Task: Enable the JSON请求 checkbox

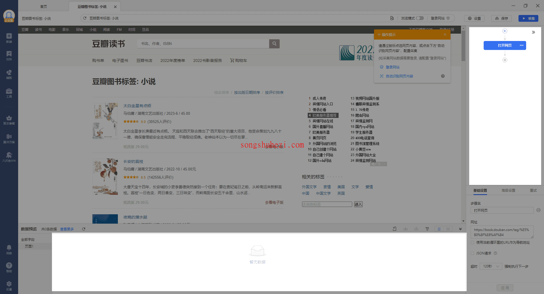Action: [472, 253]
